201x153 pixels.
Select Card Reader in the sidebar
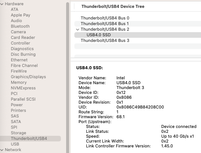coord(23,37)
